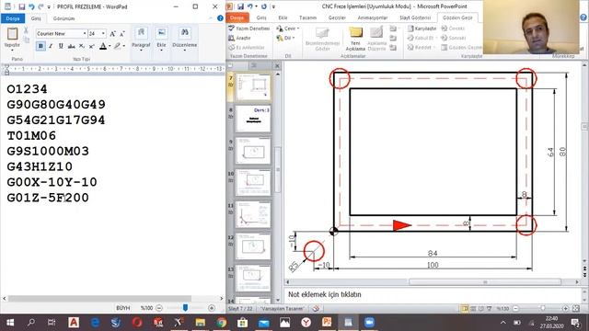
Task: Open PowerPoint from the taskbar
Action: tap(327, 323)
